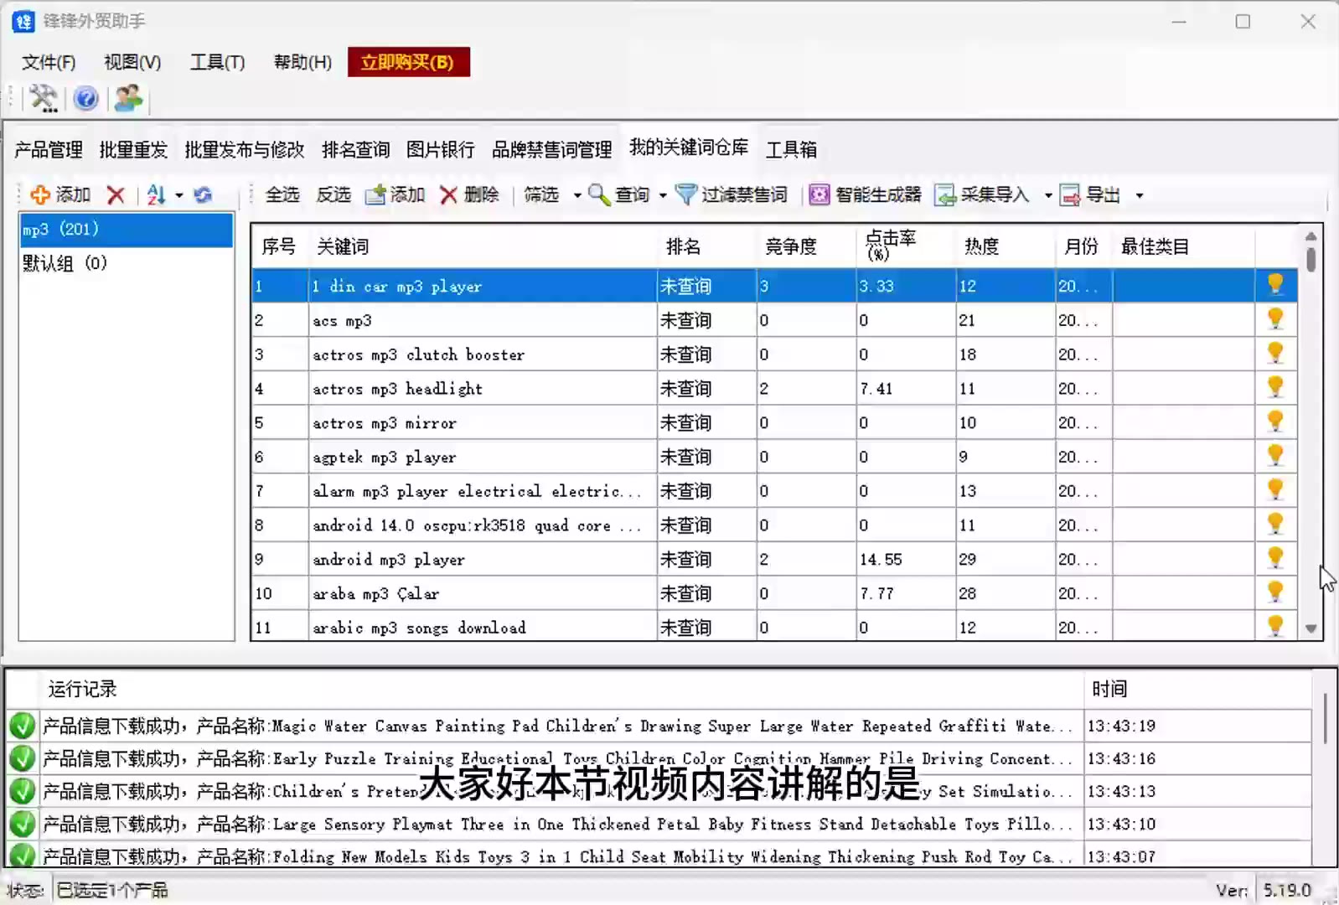Image resolution: width=1339 pixels, height=905 pixels.
Task: Click lightbulb icon for 'acs mp3' row
Action: (1275, 319)
